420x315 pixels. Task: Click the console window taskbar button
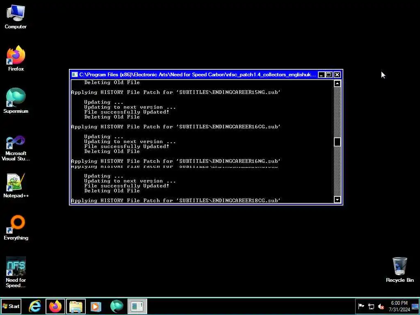pos(137,306)
